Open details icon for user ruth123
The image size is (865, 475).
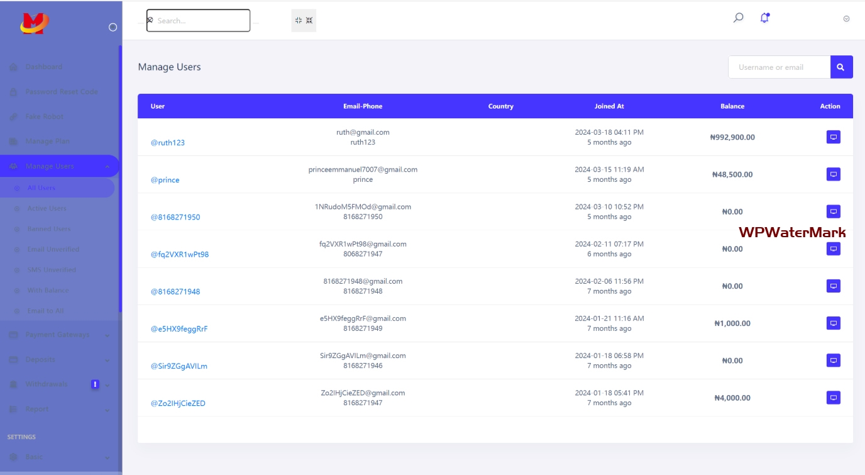pyautogui.click(x=833, y=137)
